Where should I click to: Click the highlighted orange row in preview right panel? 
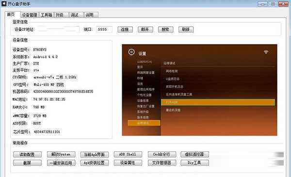[x=218, y=102]
